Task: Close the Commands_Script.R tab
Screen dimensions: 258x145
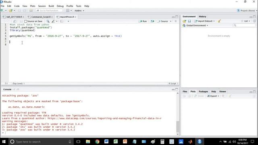Action: 52,17
